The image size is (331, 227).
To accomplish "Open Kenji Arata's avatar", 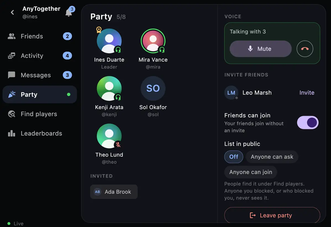I will point(109,88).
